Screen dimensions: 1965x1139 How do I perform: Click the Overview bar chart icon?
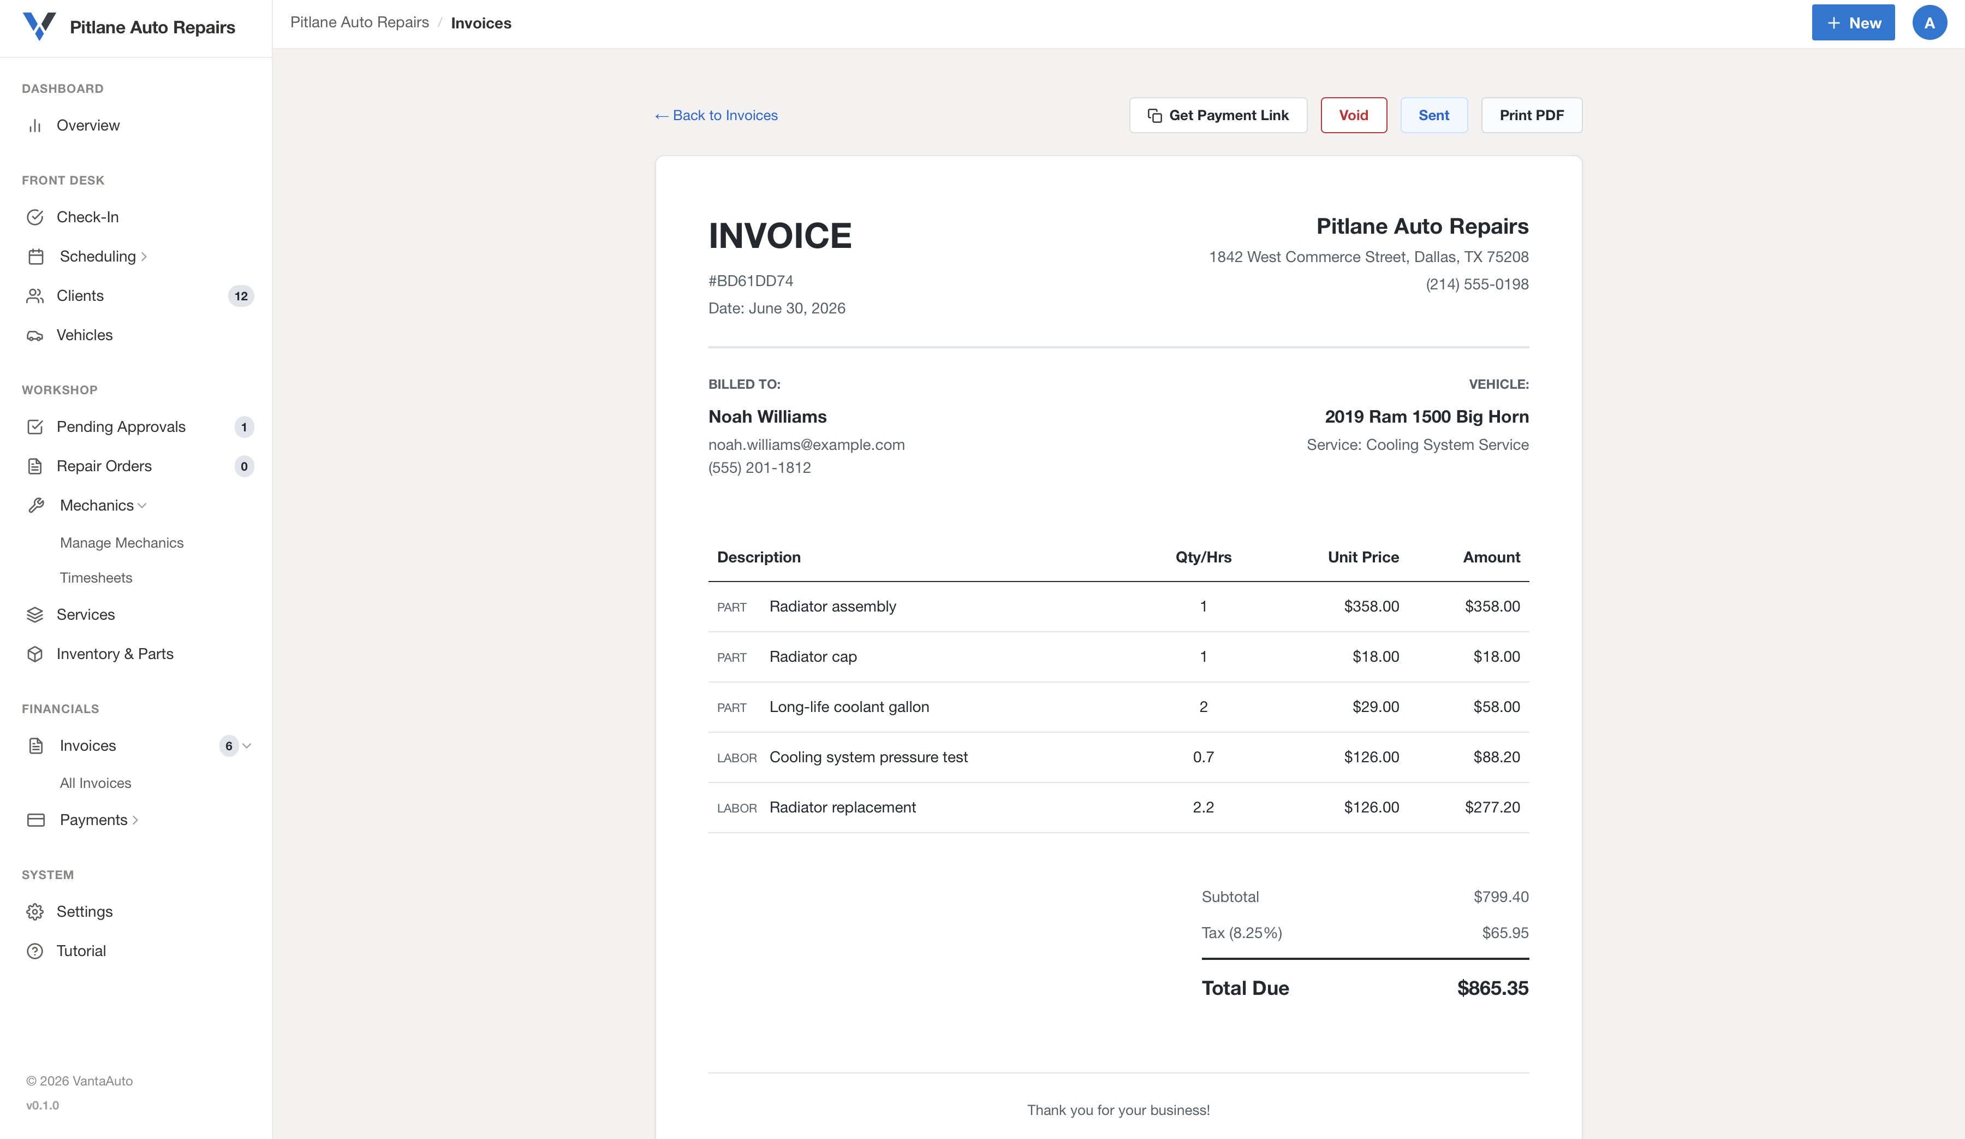pos(35,126)
